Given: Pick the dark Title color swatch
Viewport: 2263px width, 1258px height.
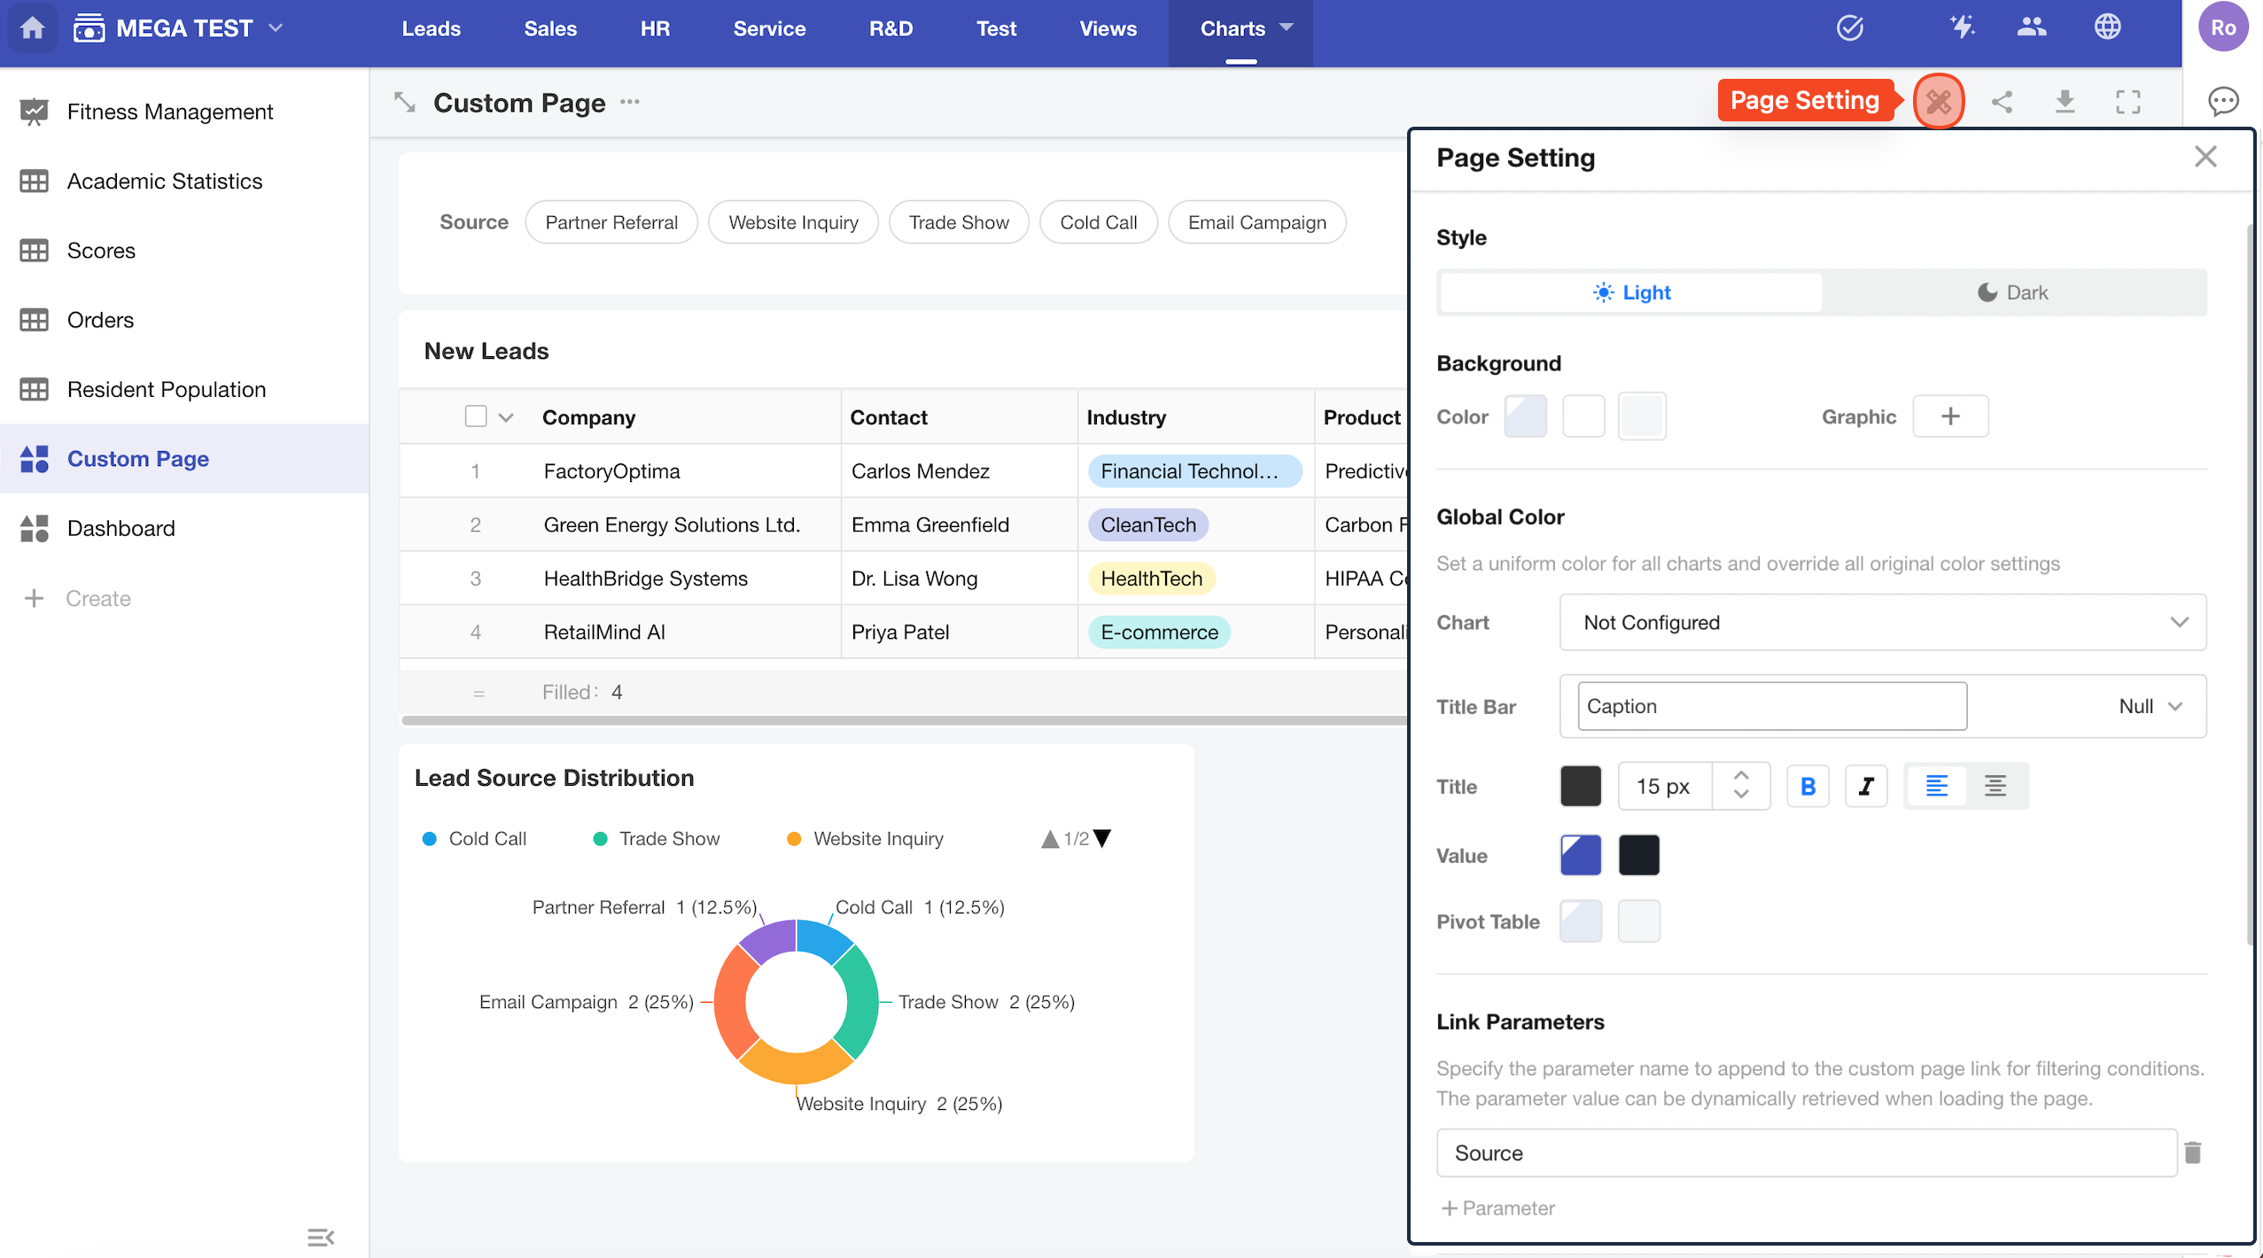Looking at the screenshot, I should tap(1581, 786).
